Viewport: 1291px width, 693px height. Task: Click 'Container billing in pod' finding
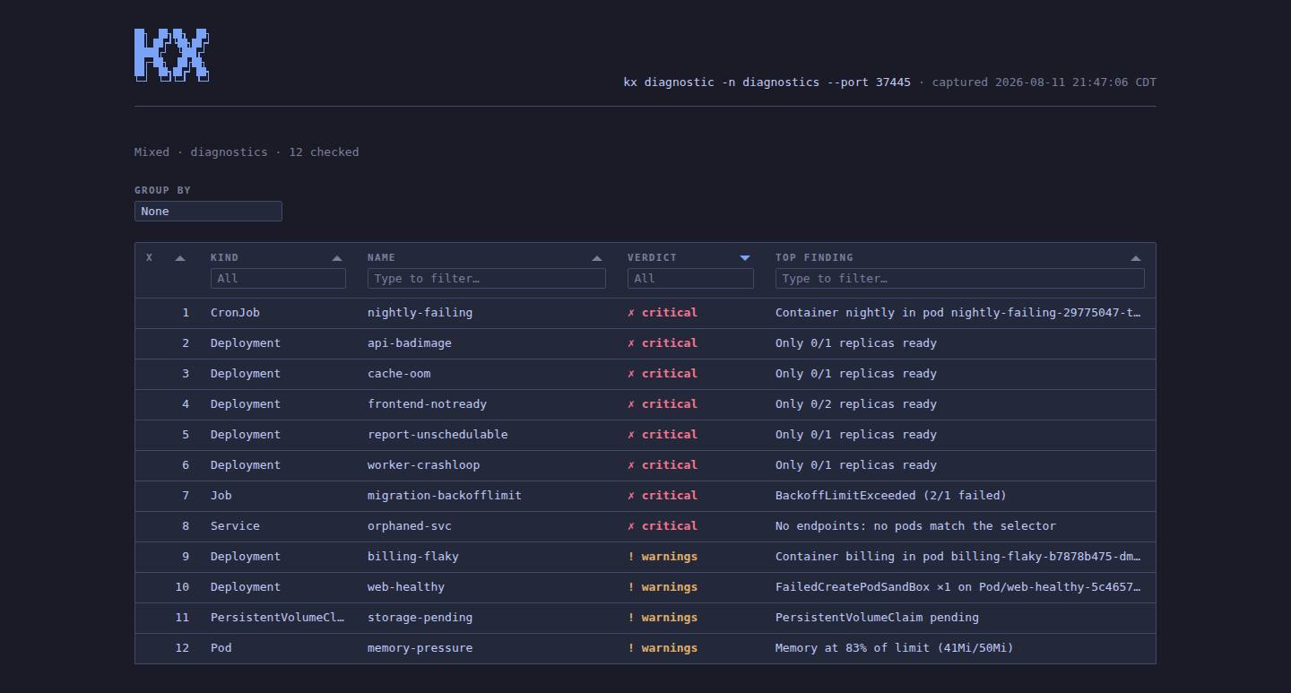coord(958,557)
